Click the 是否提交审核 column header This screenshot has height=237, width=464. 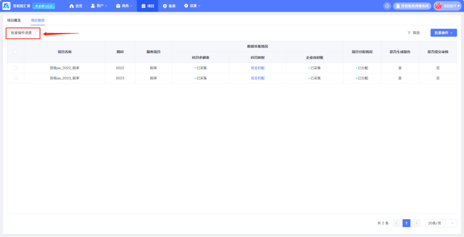(438, 52)
